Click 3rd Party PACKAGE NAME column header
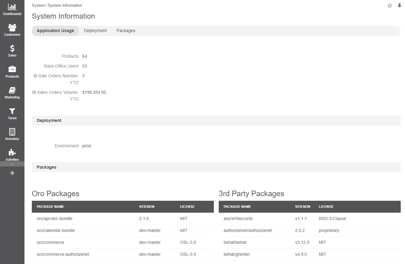This screenshot has height=264, width=405. coord(237,207)
